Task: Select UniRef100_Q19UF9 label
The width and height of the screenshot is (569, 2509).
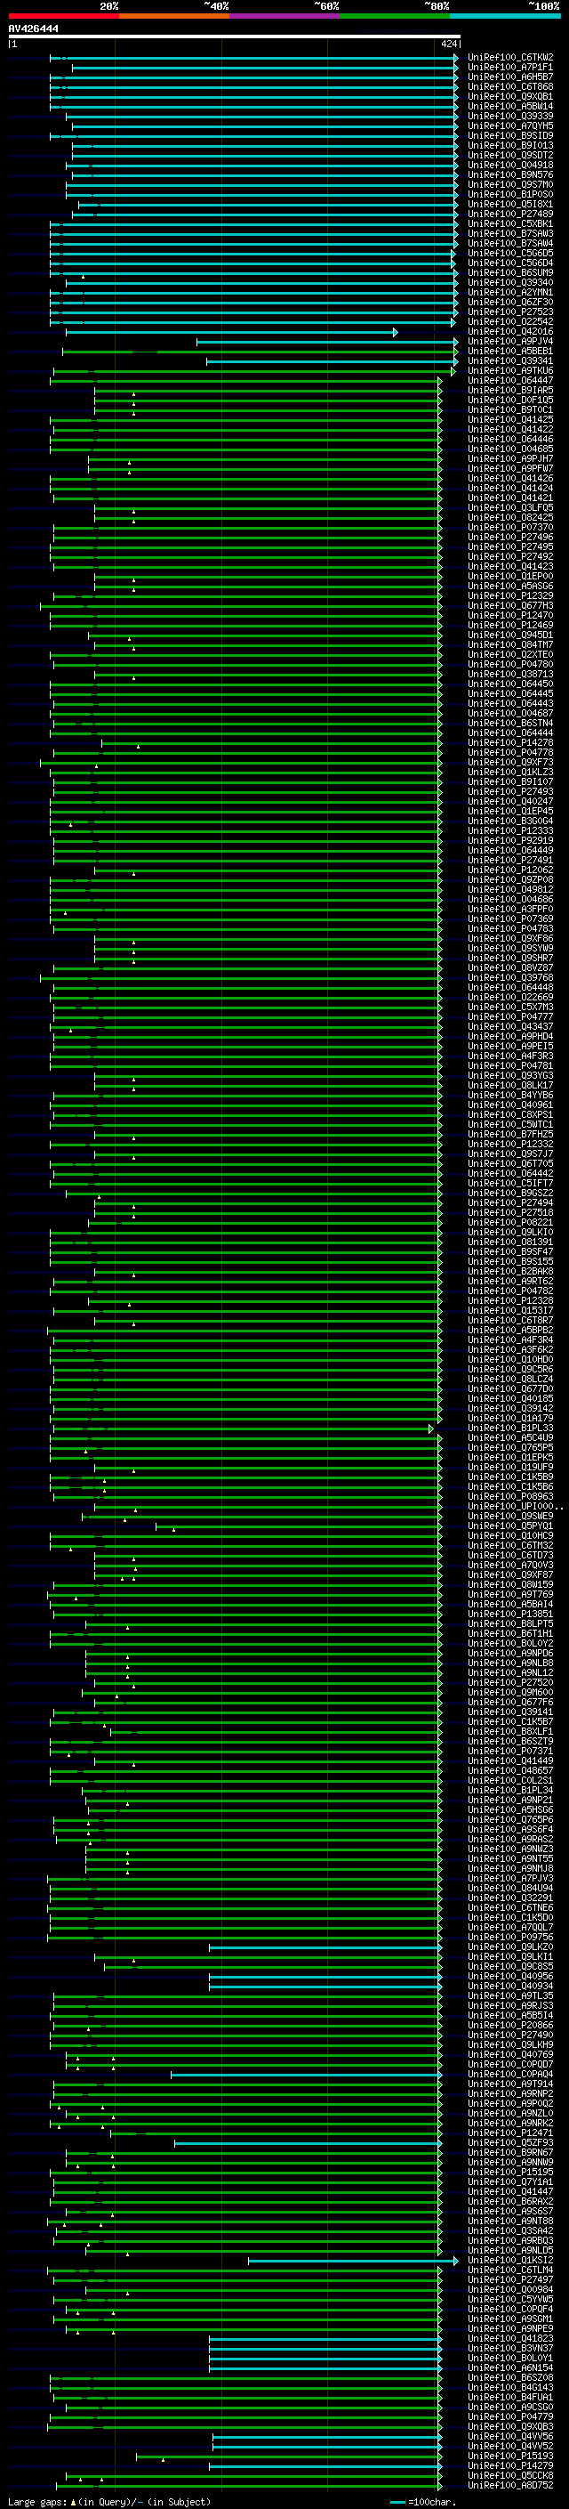Action: pyautogui.click(x=510, y=1466)
